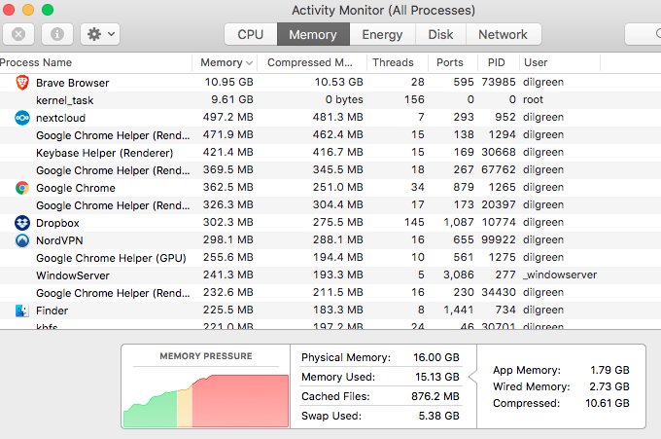Sort by the Process Name column header
Viewport: 661px width, 439px height.
point(36,62)
